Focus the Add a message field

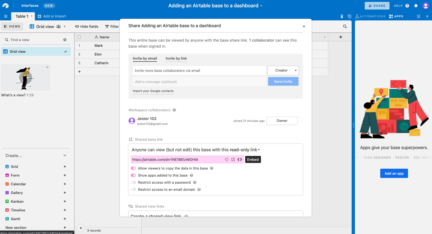click(199, 82)
